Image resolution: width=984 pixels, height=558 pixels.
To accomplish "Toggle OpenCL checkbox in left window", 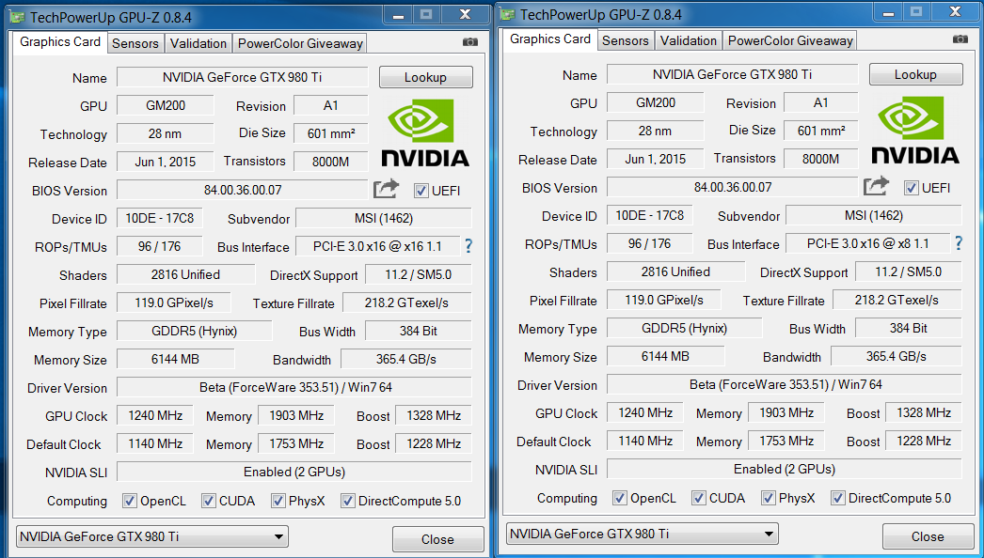I will pos(130,501).
